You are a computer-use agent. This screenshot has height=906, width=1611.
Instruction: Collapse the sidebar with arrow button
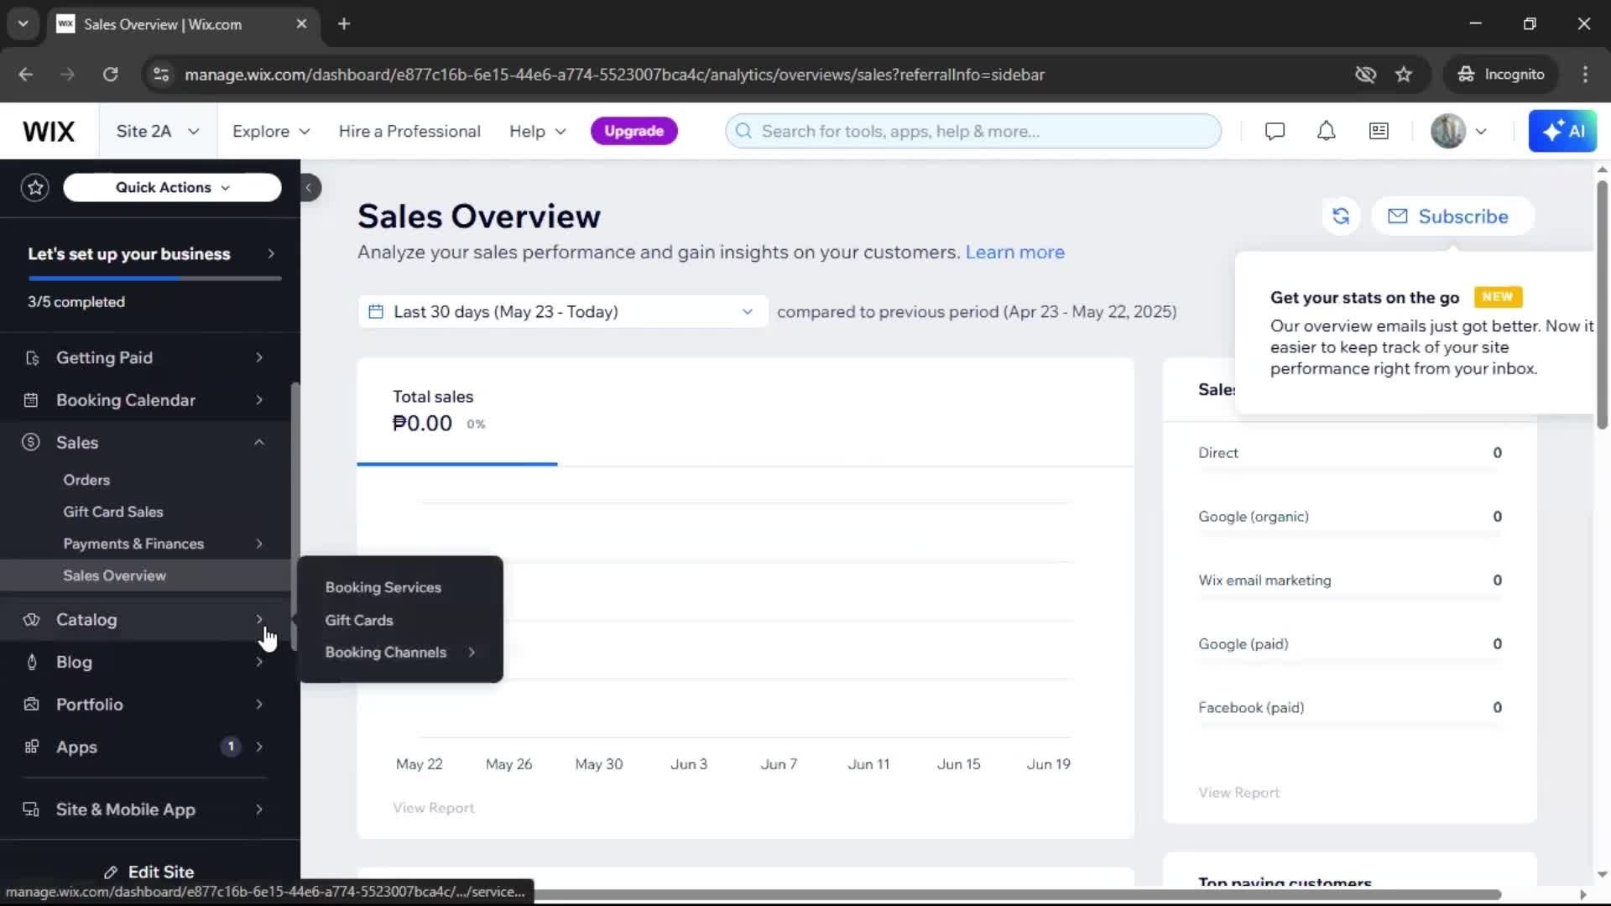pos(309,188)
